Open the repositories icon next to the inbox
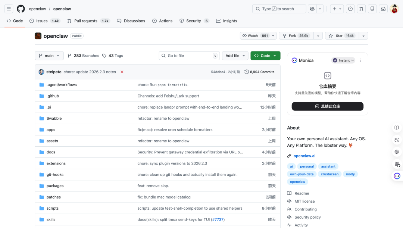 click(372, 9)
